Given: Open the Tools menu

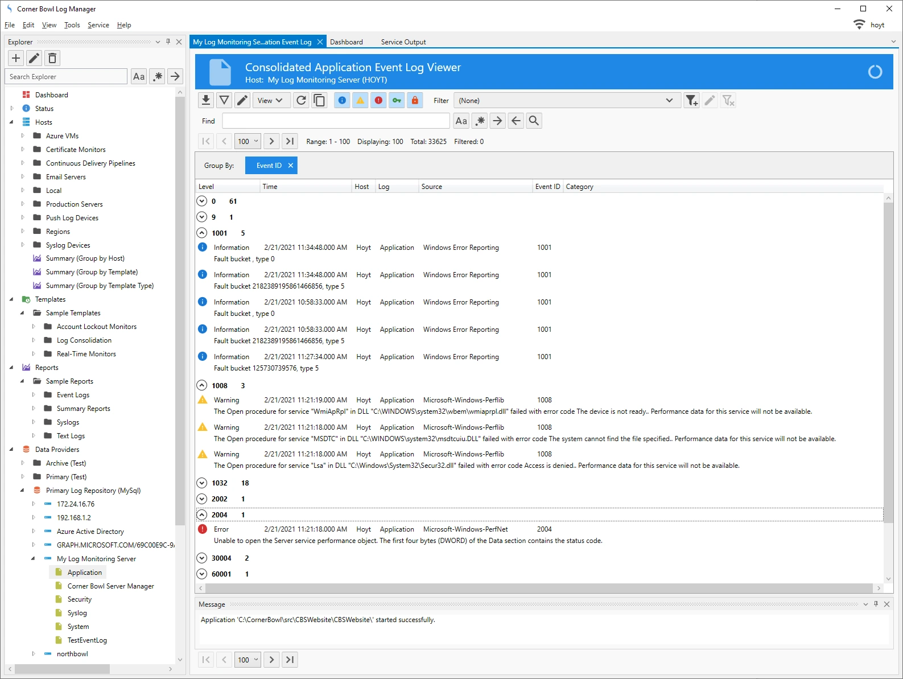Looking at the screenshot, I should point(72,25).
